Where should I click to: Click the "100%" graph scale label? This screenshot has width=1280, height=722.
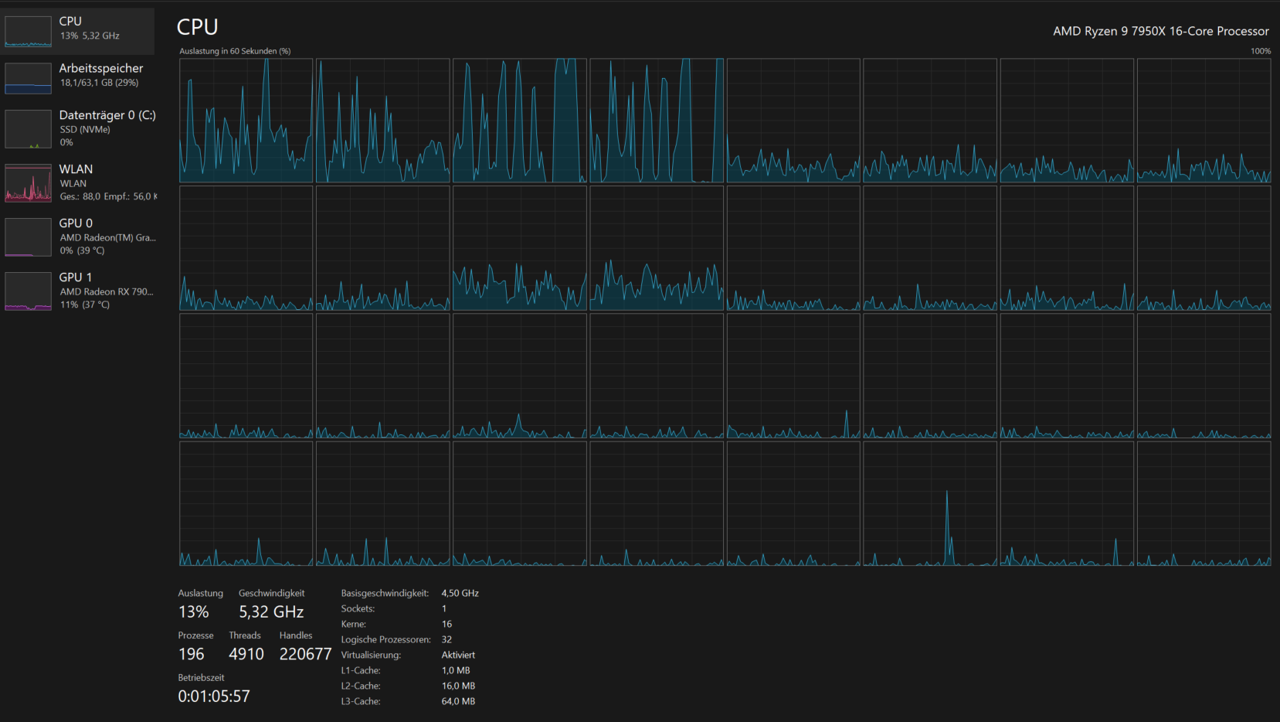[x=1261, y=51]
